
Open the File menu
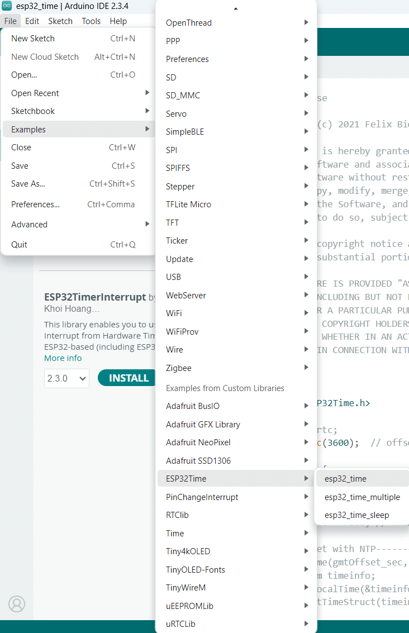click(11, 21)
